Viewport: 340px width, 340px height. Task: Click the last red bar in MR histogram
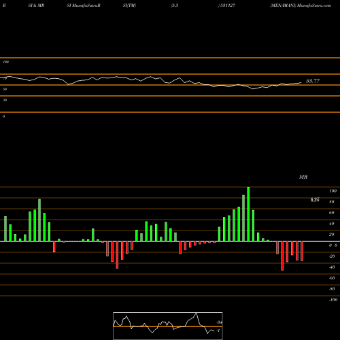pos(302,251)
